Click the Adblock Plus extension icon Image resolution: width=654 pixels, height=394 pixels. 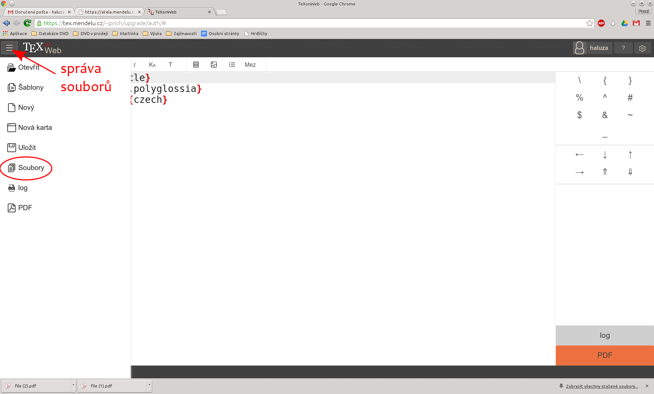(x=601, y=23)
